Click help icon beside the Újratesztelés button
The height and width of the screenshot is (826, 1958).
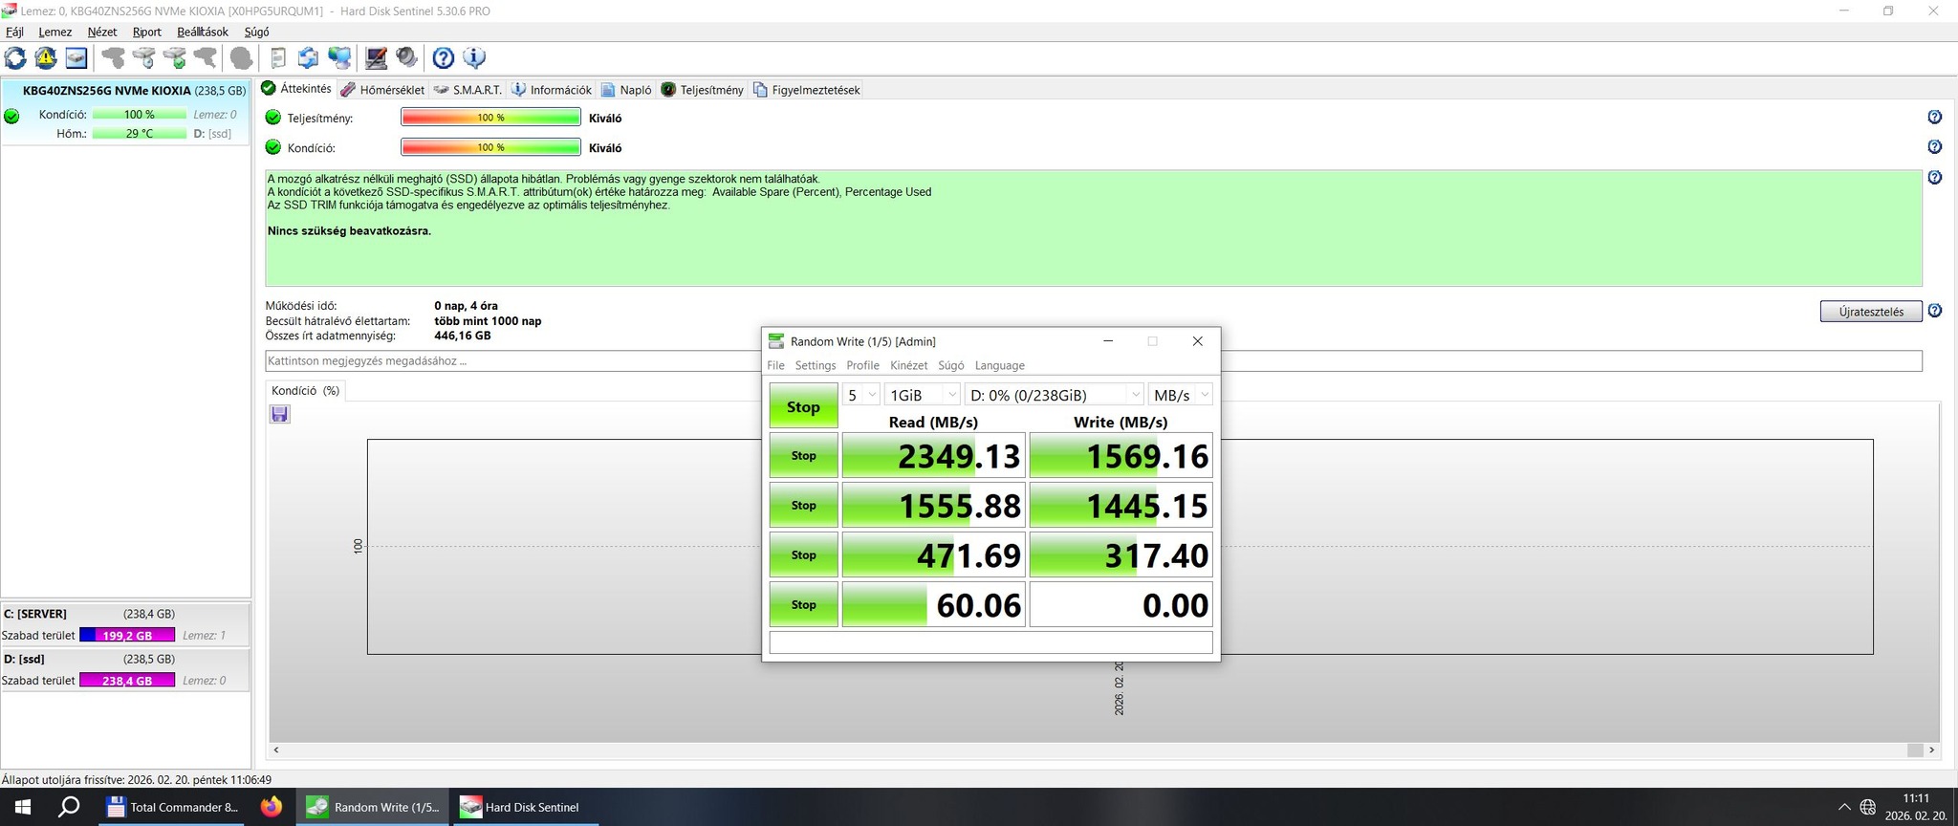point(1934,311)
